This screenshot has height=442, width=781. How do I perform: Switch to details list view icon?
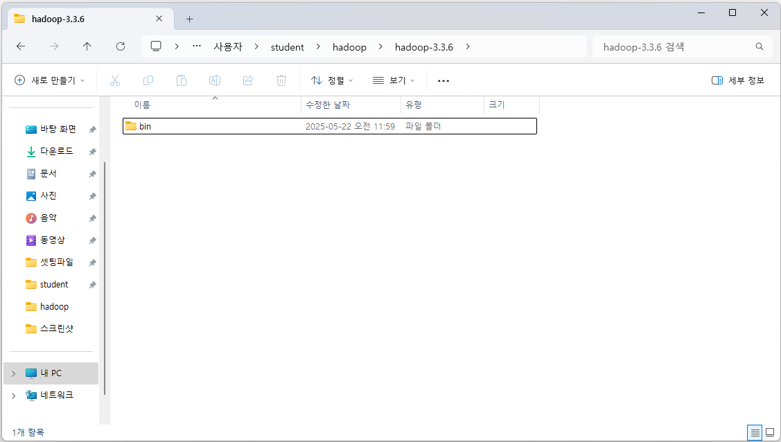pyautogui.click(x=755, y=432)
